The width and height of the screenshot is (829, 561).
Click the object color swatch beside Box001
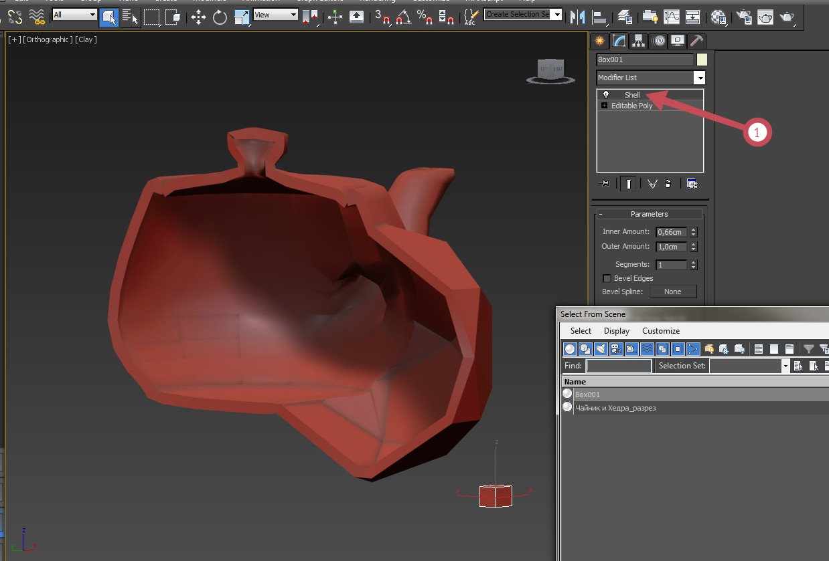pyautogui.click(x=701, y=60)
